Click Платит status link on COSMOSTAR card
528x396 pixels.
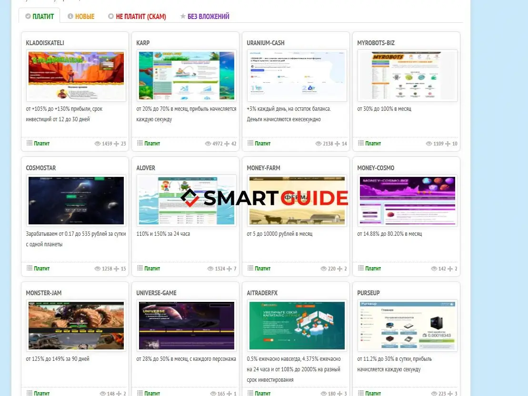click(41, 269)
